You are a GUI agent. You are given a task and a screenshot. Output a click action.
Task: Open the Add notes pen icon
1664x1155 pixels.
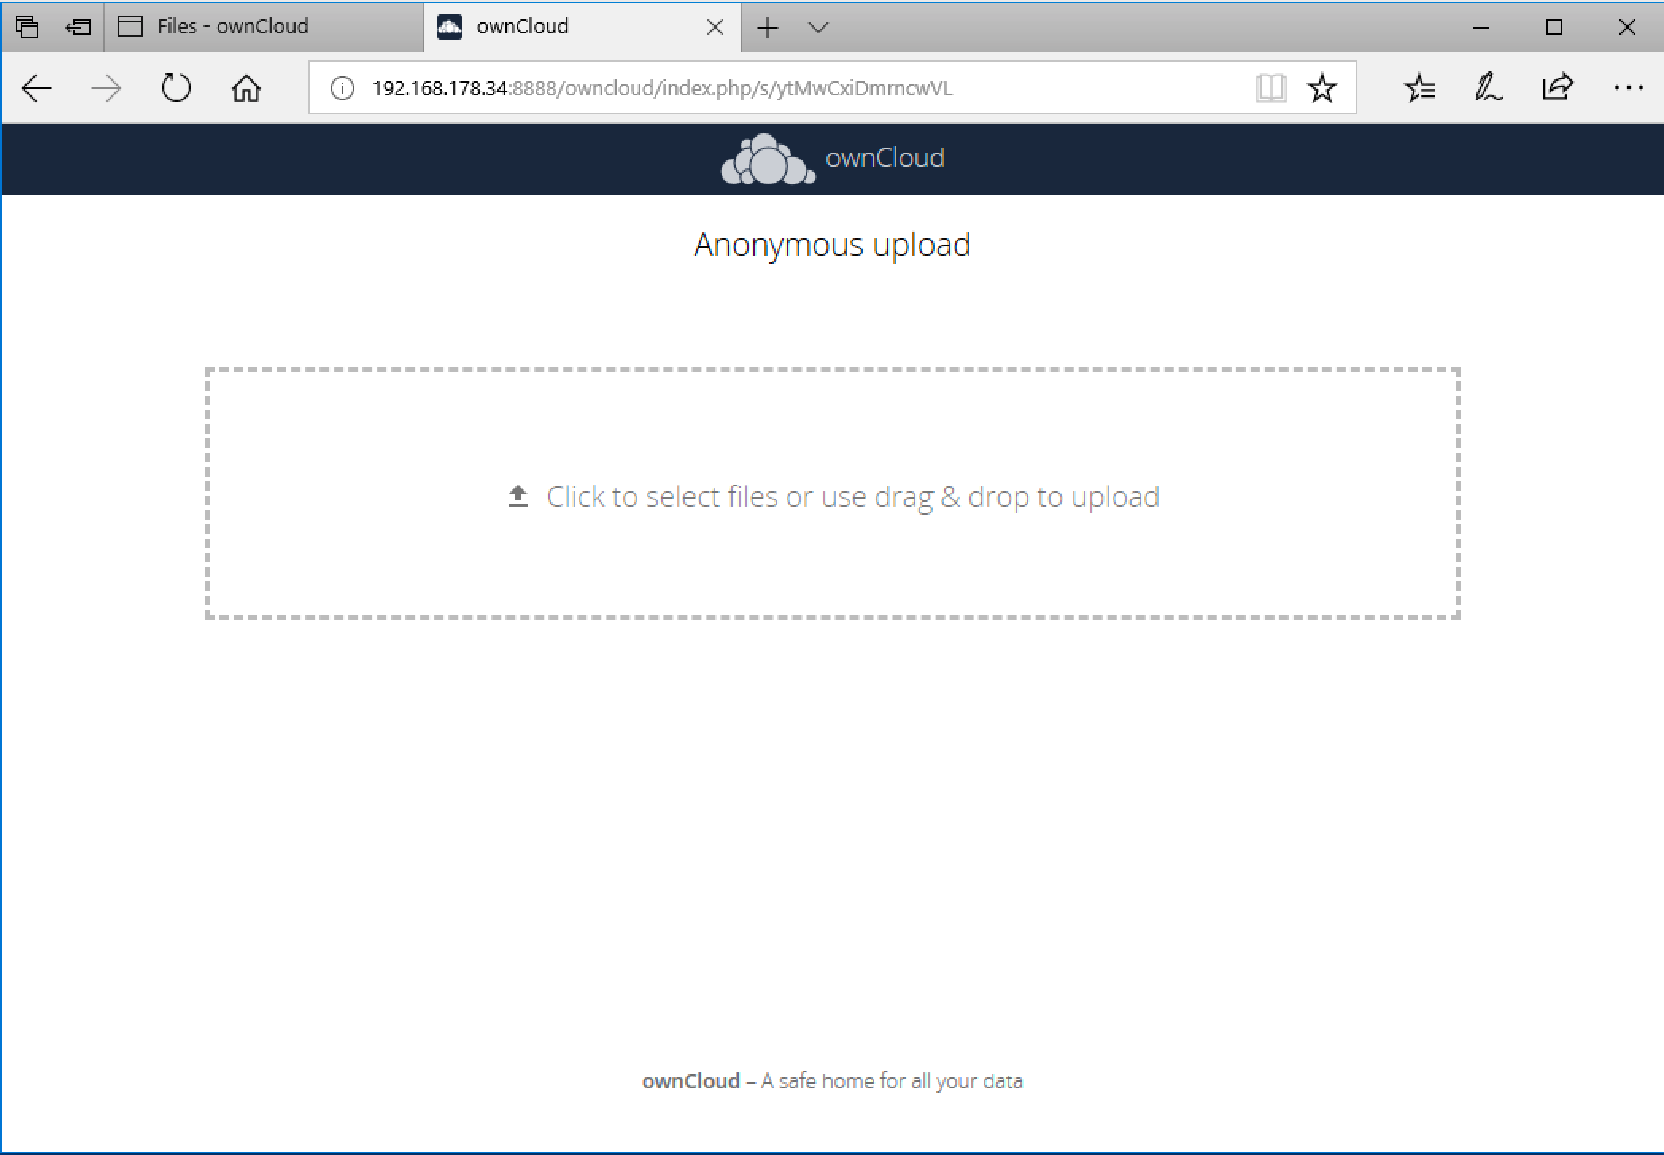tap(1488, 88)
